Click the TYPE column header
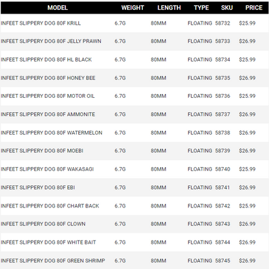The height and width of the screenshot is (269, 269). (x=201, y=8)
